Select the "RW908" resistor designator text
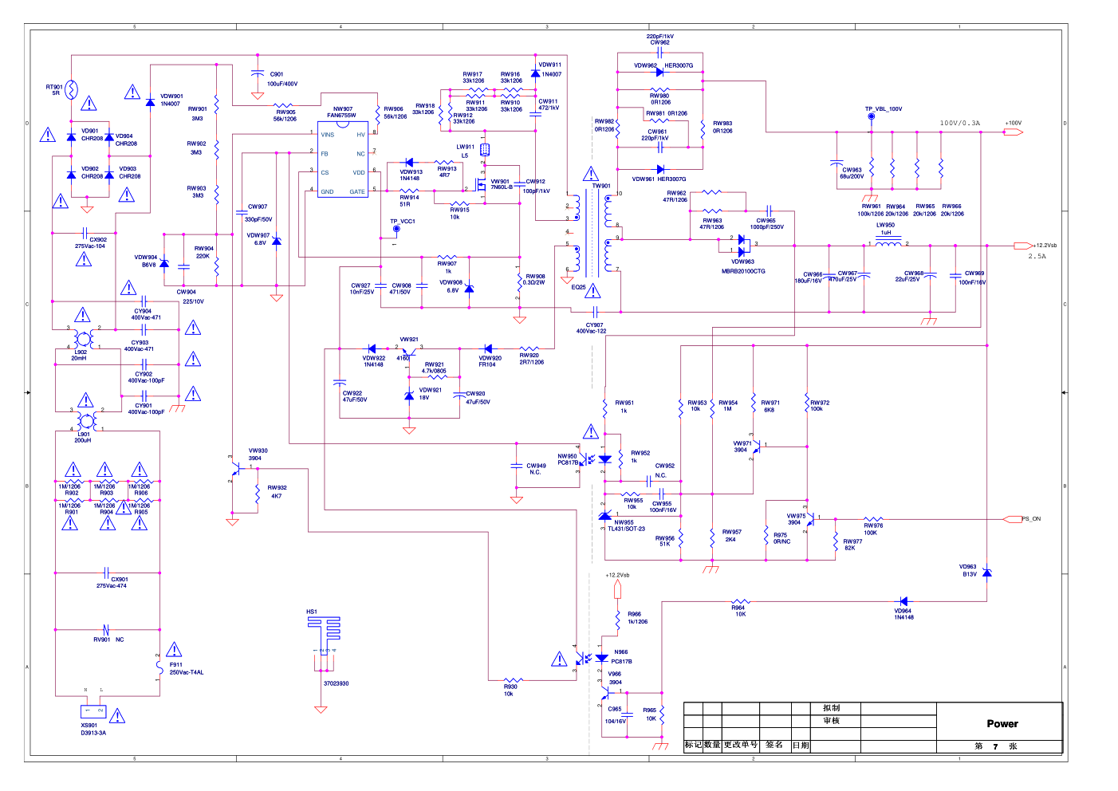Image resolution: width=1118 pixels, height=791 pixels. (x=535, y=276)
